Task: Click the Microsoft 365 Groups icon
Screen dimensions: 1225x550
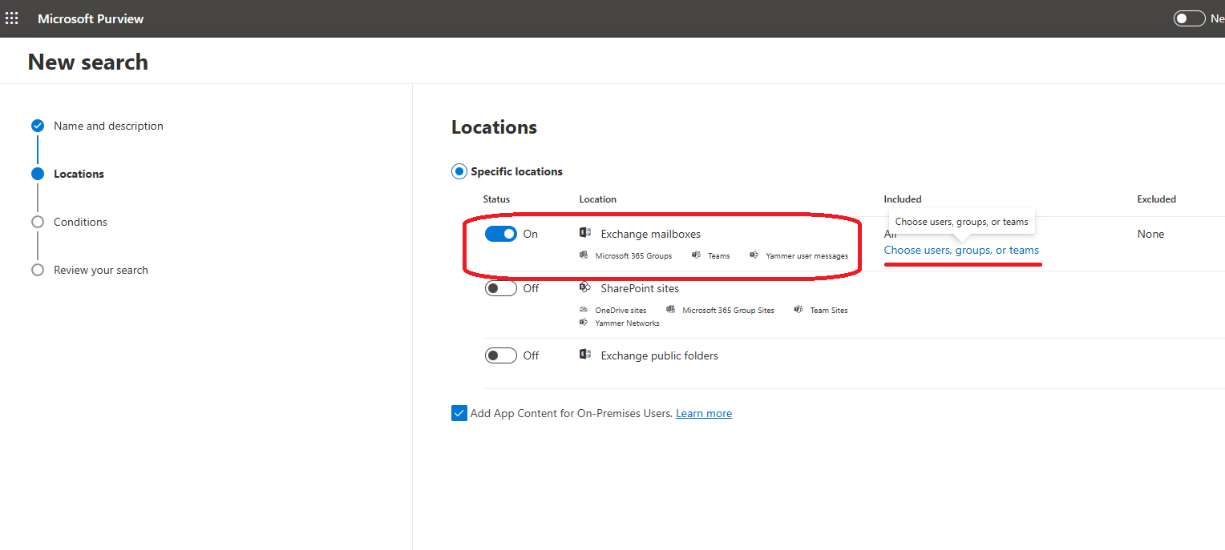Action: coord(584,255)
